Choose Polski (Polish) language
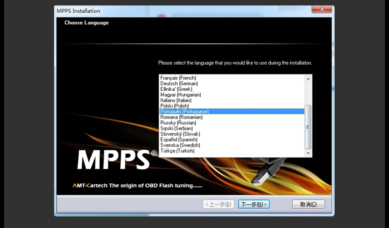Screen dimensions: 389x228 tap(232, 106)
